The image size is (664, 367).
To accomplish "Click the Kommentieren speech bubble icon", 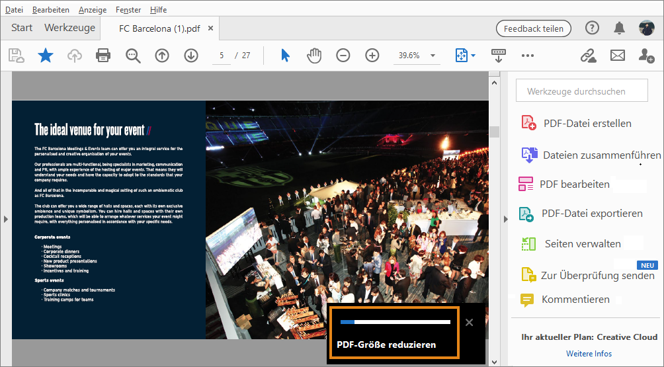I will coord(527,300).
